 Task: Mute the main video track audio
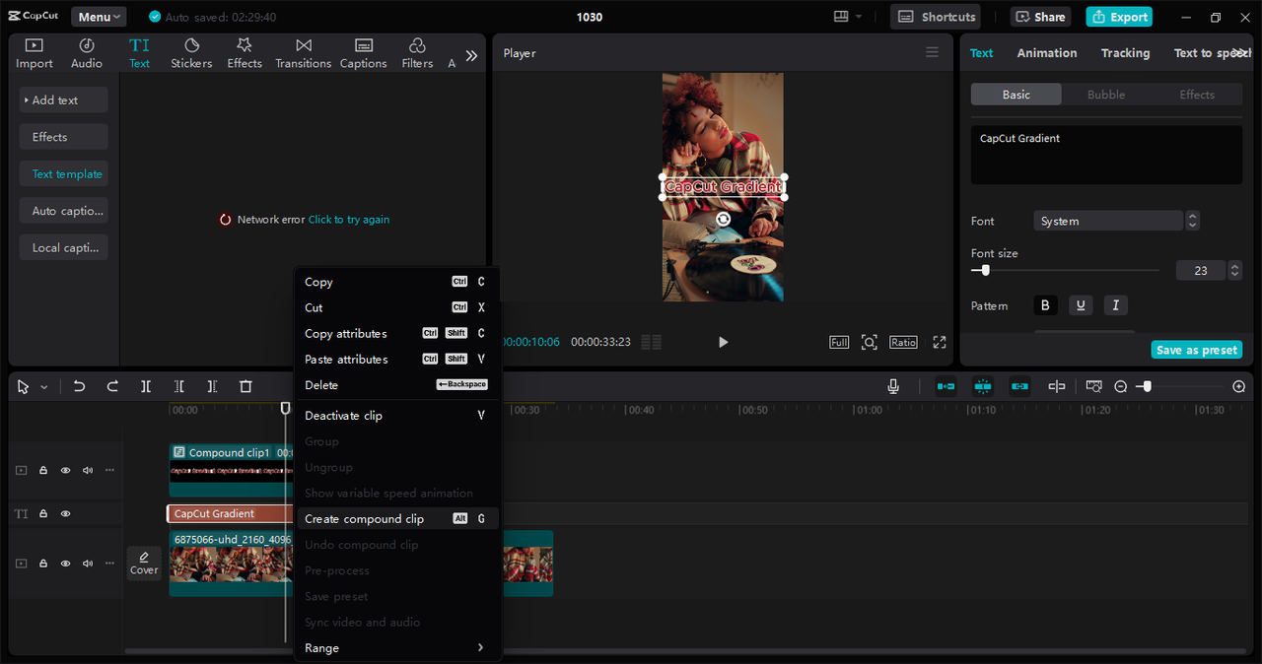point(88,564)
